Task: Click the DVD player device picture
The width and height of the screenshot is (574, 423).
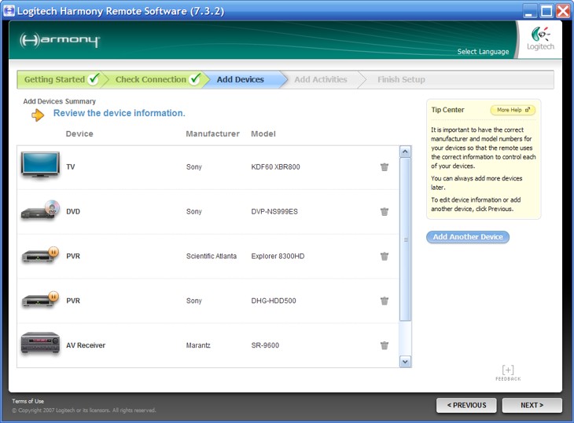Action: [40, 210]
